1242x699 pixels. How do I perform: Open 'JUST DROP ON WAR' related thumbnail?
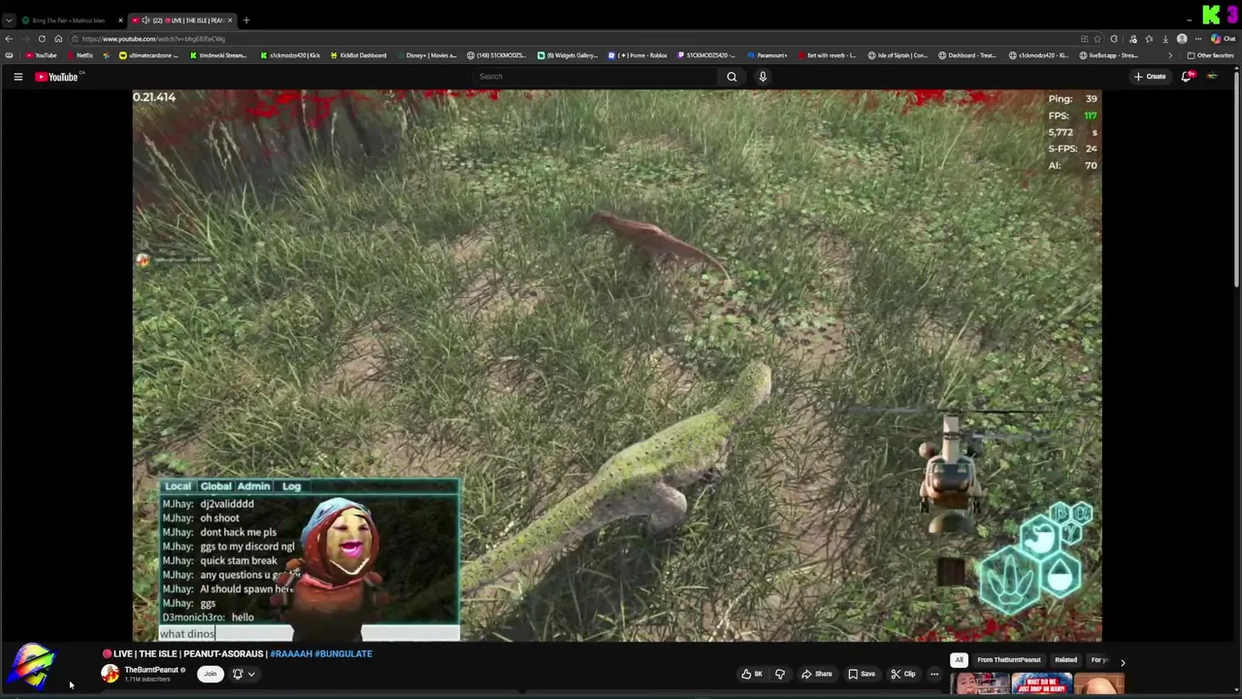click(x=1041, y=684)
